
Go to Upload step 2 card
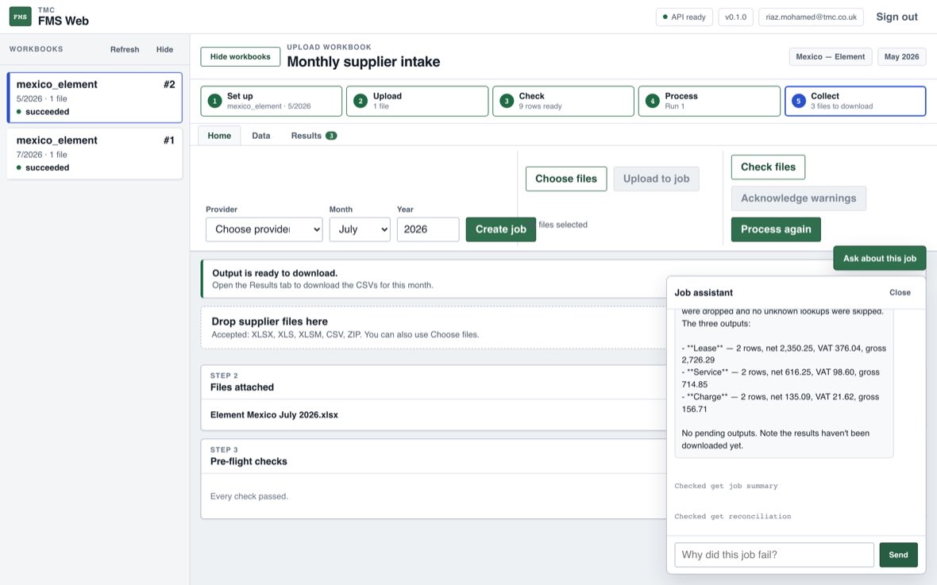417,101
